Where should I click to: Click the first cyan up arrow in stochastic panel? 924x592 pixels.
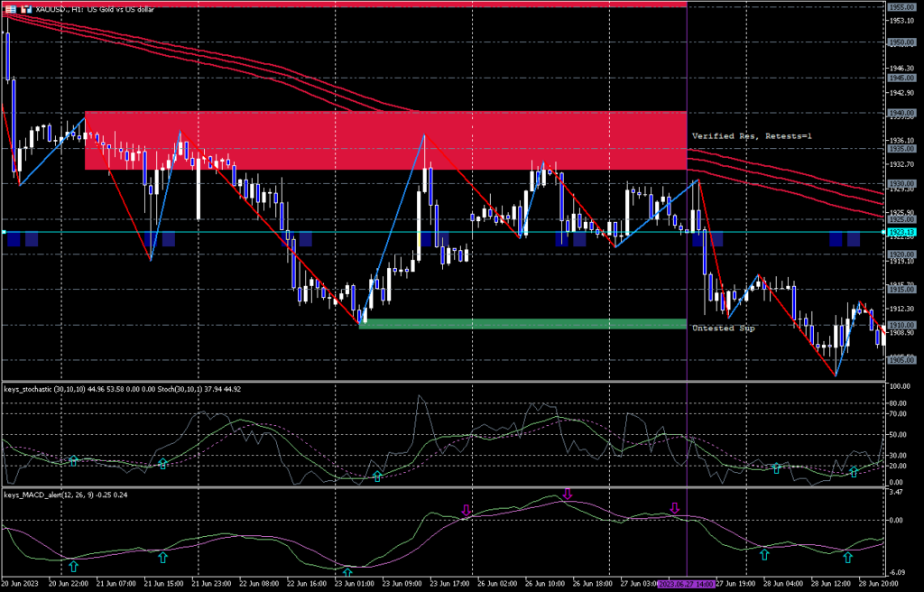(x=74, y=461)
